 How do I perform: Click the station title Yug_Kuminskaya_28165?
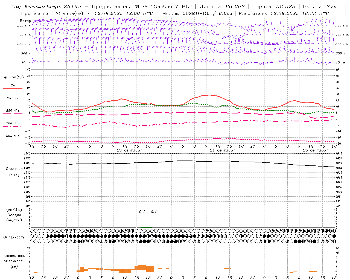coord(46,6)
